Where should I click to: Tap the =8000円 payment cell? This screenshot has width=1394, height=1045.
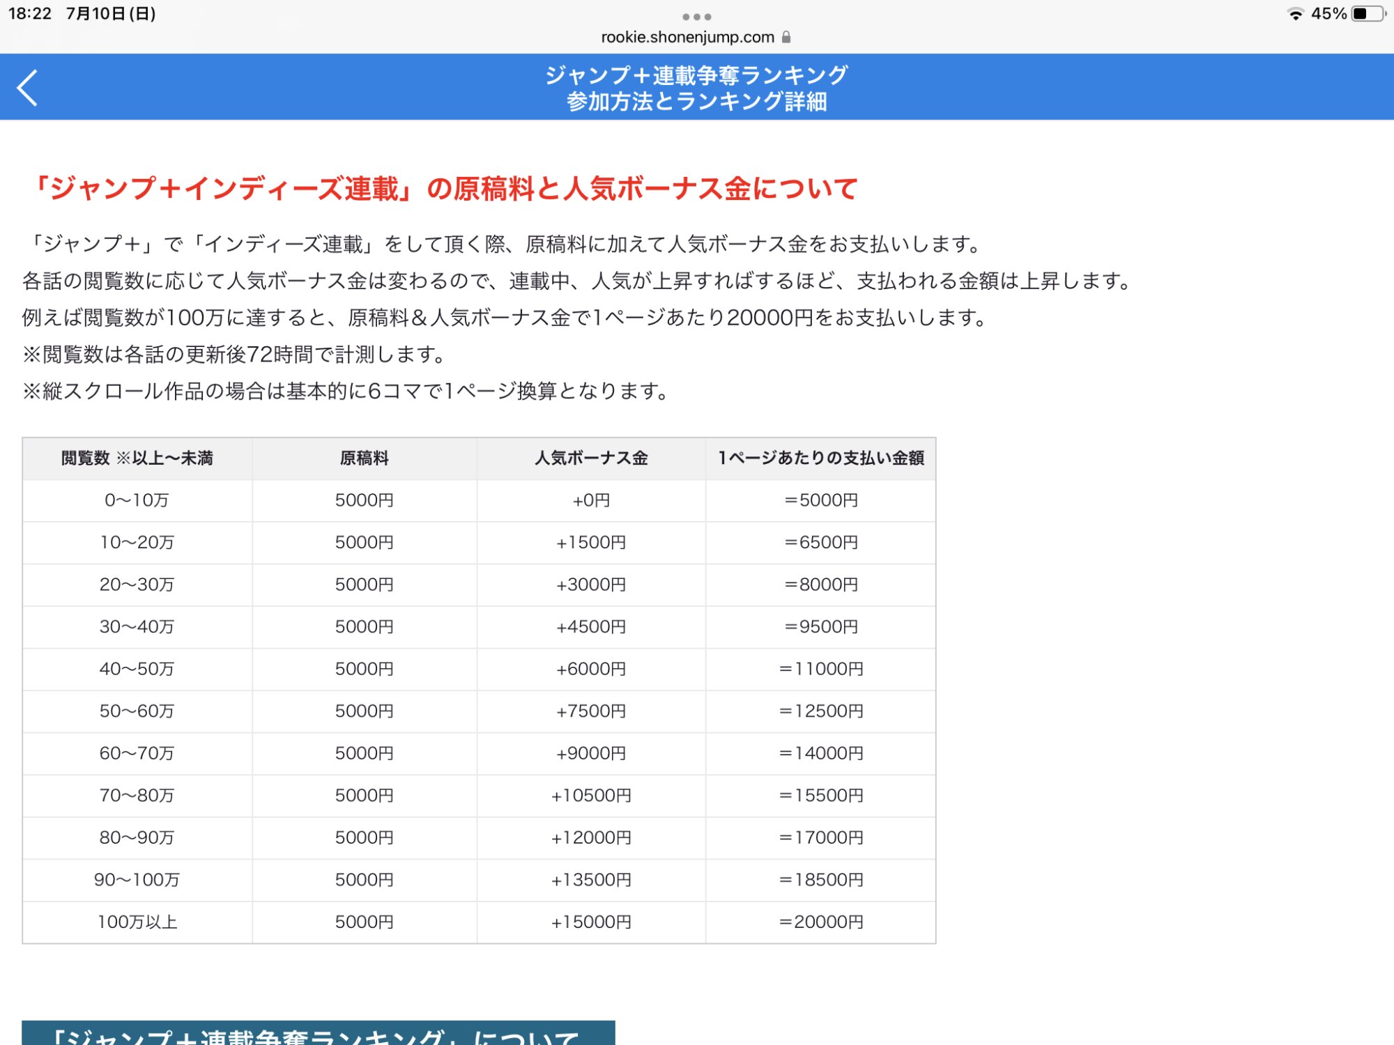tap(821, 585)
